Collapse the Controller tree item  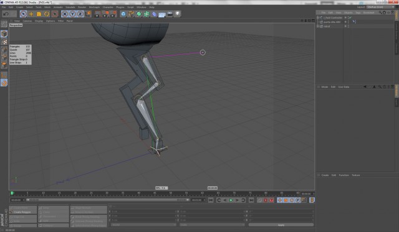[x=317, y=17]
